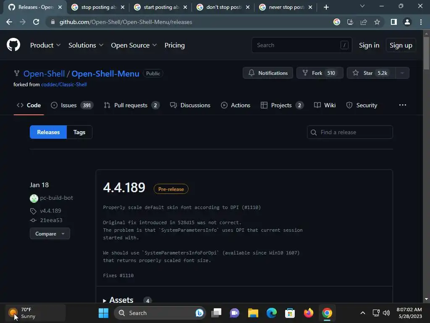The width and height of the screenshot is (430, 323).
Task: Click the taskbar Search box
Action: [160, 313]
